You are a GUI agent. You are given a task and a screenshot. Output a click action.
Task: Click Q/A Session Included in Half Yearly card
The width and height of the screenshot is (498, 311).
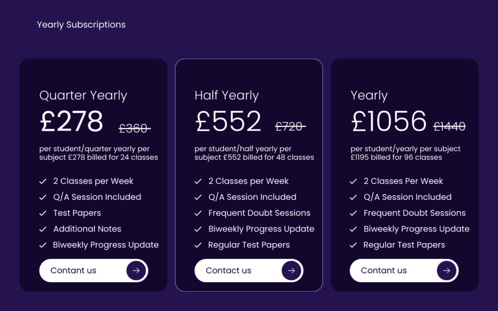tap(252, 197)
